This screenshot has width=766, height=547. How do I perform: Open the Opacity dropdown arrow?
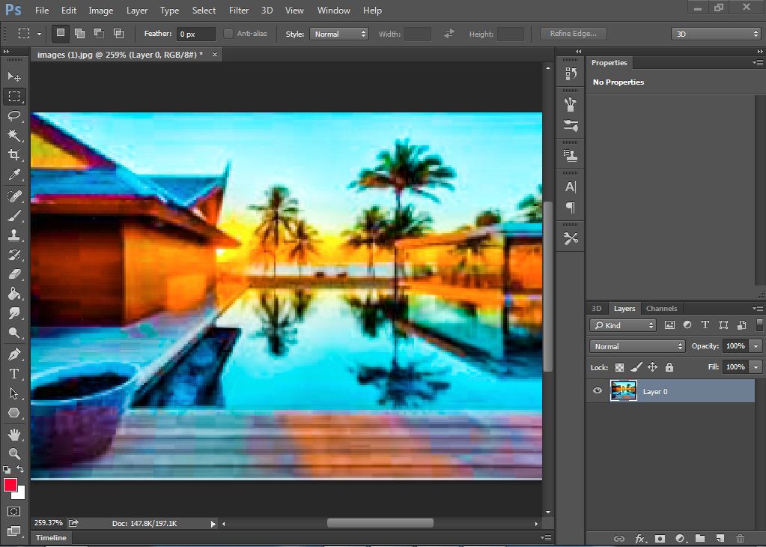(x=756, y=345)
